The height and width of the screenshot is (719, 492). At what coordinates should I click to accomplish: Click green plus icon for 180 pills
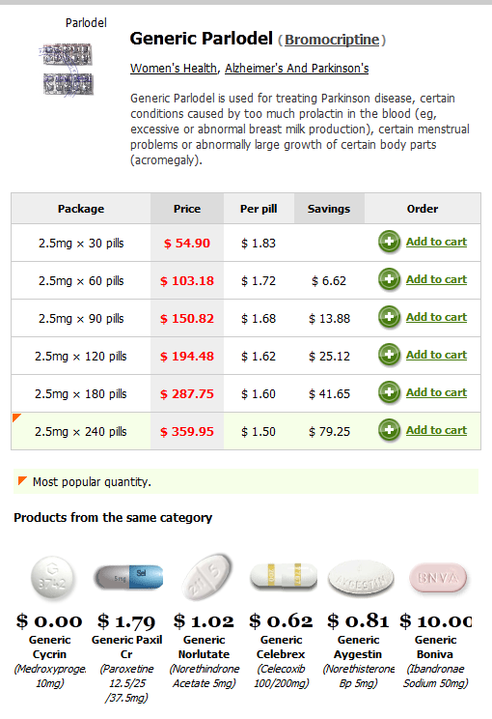pyautogui.click(x=389, y=392)
